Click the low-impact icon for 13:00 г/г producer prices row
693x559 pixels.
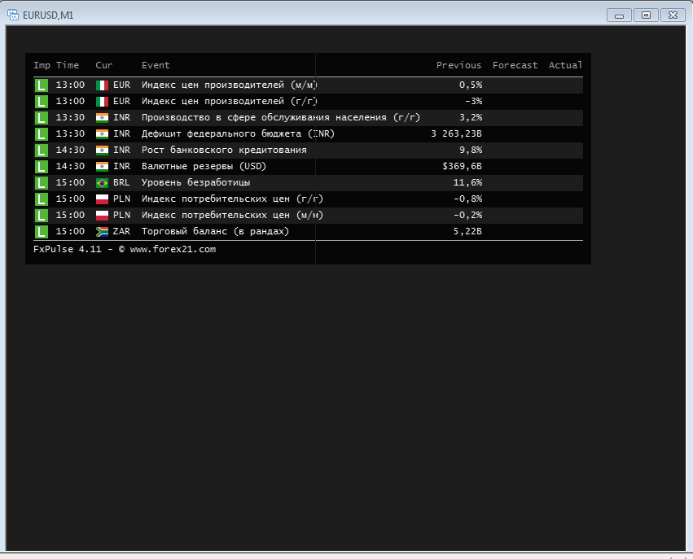point(41,102)
